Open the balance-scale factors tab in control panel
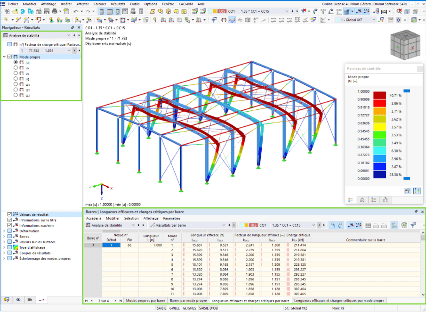Image resolution: width=426 pixels, height=312 pixels. tap(362, 200)
